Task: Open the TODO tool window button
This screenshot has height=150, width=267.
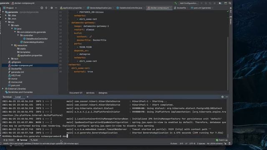Action: tap(8, 140)
